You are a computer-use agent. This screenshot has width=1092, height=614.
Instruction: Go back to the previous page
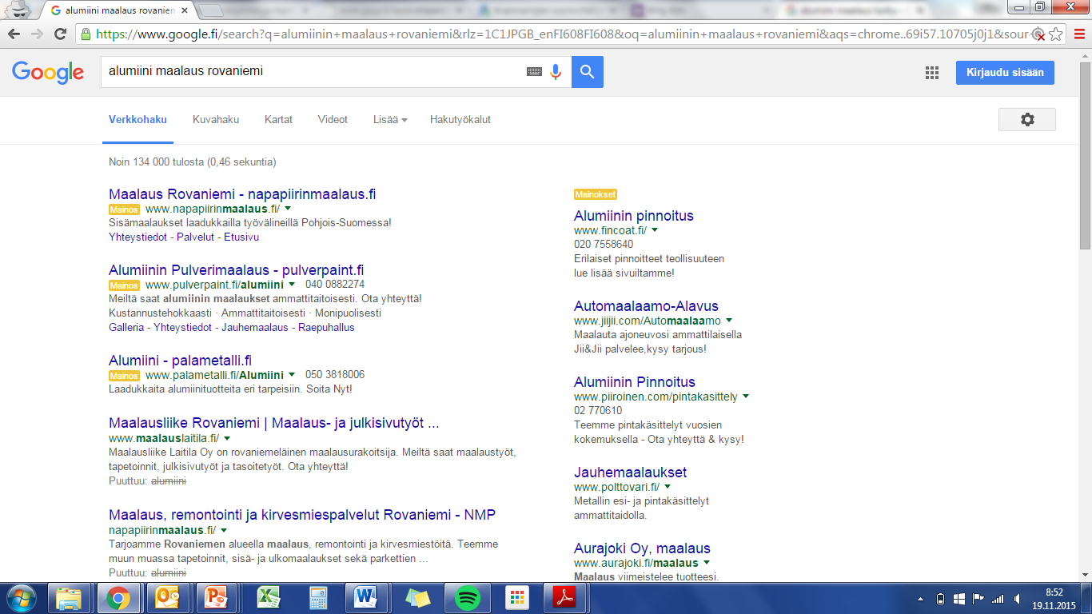click(x=15, y=34)
